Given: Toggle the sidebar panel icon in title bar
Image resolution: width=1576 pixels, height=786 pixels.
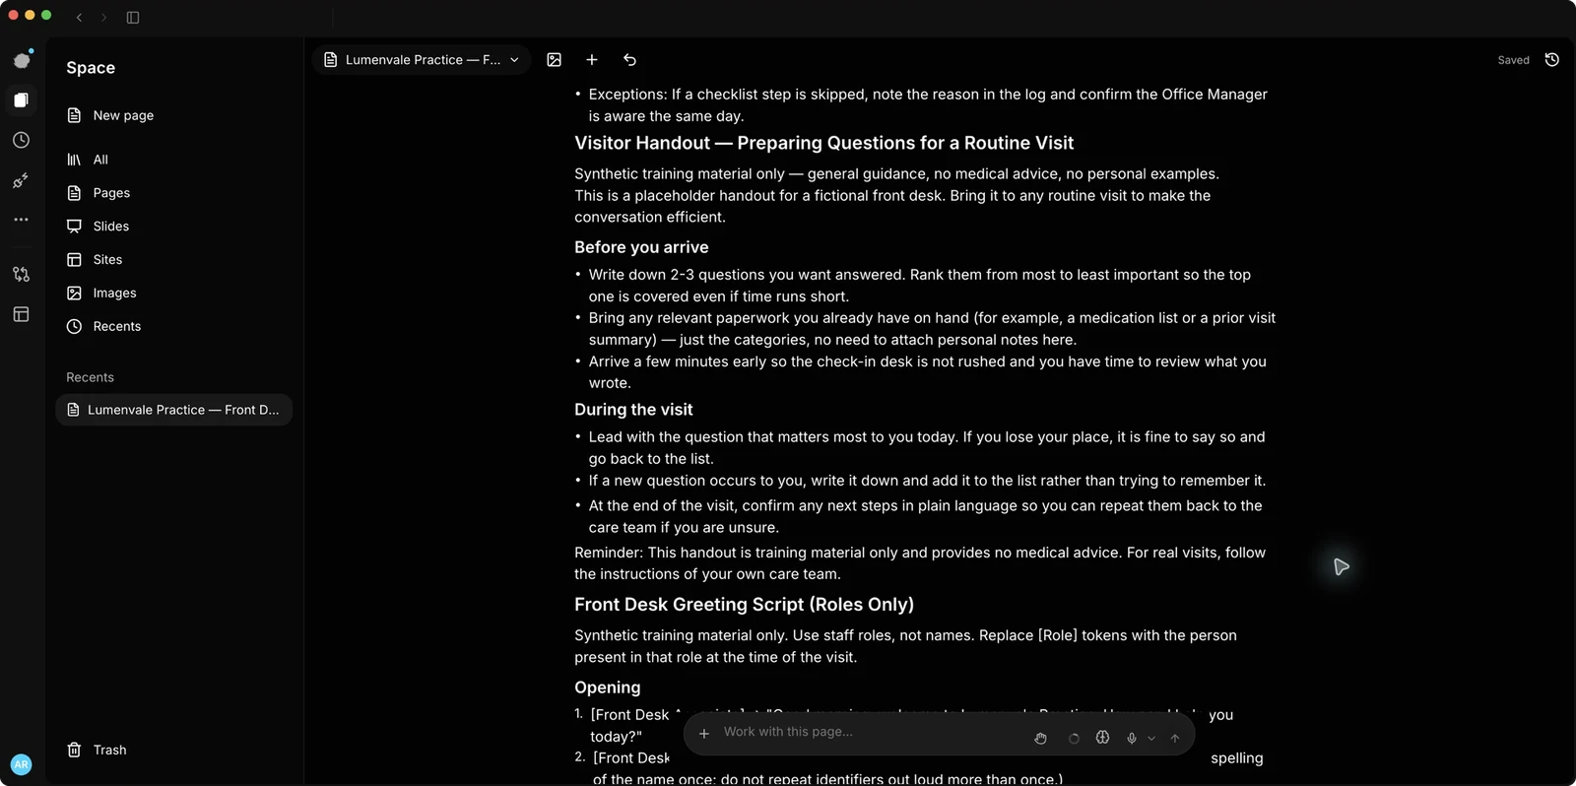Looking at the screenshot, I should pos(133,17).
